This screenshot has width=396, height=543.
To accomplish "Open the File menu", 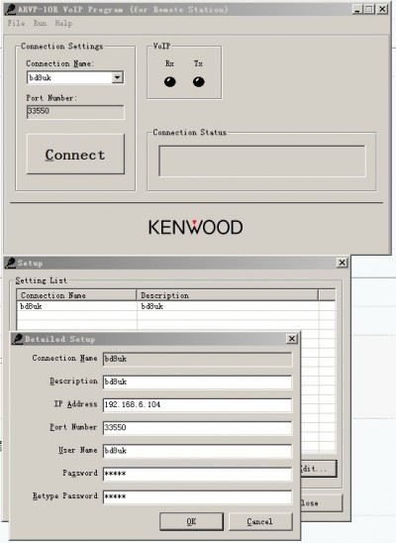I will point(16,23).
